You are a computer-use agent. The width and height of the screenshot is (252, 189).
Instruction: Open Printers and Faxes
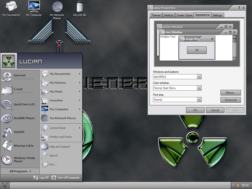61,137
